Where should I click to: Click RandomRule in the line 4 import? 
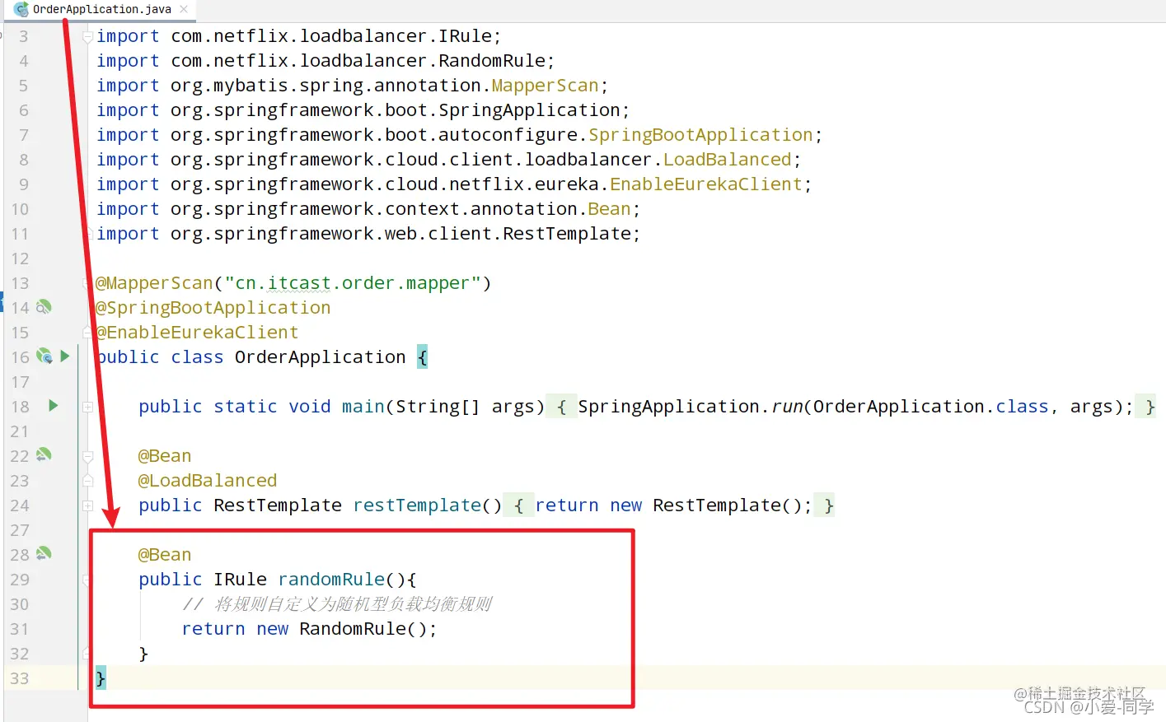(492, 61)
